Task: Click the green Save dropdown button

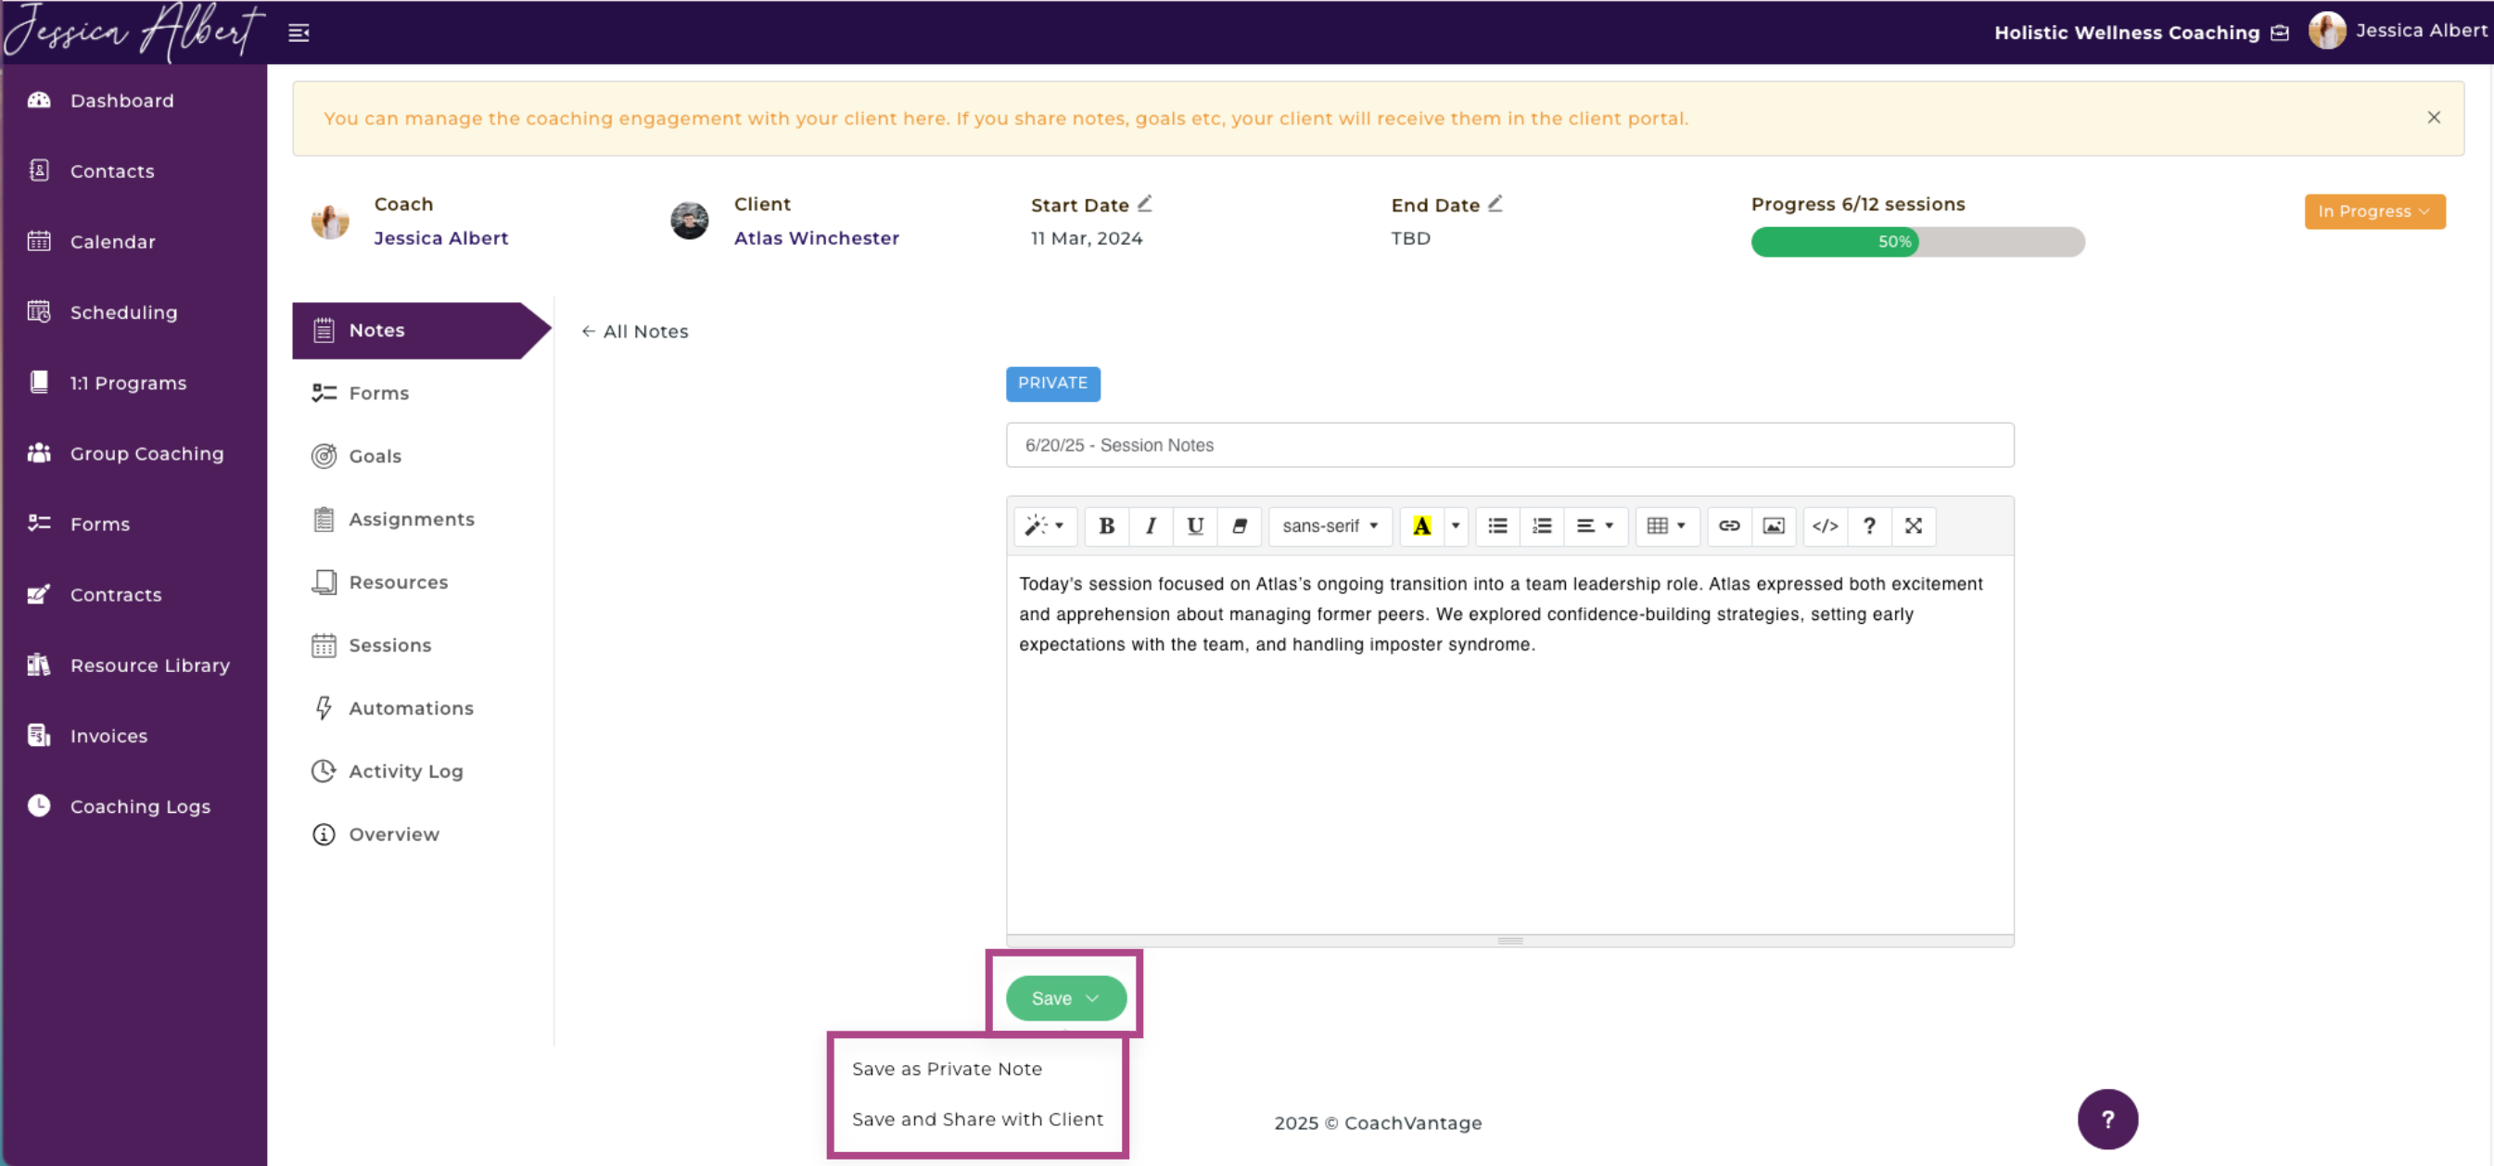Action: coord(1066,998)
